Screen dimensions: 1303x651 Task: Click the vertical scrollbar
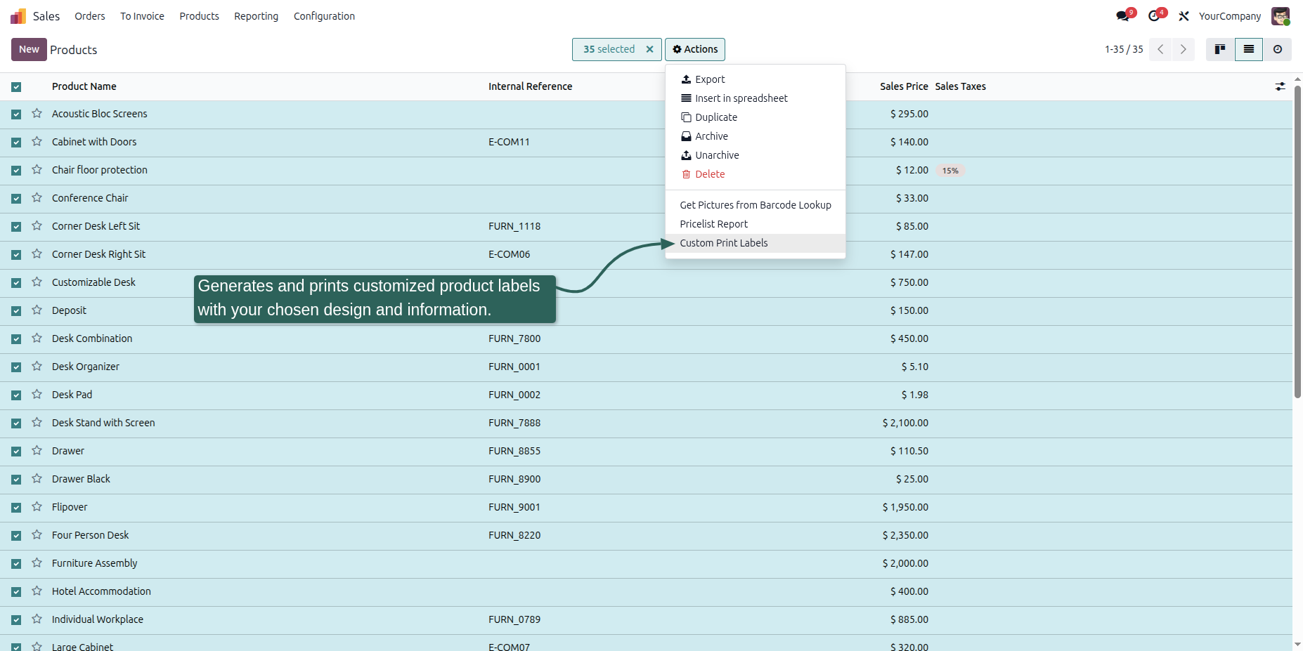pos(1297,242)
